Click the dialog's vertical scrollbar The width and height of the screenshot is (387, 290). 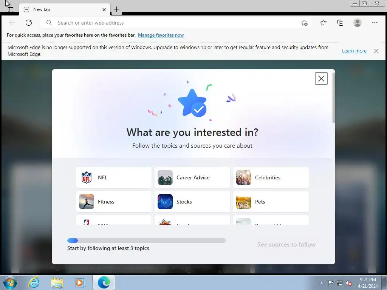(x=333, y=97)
